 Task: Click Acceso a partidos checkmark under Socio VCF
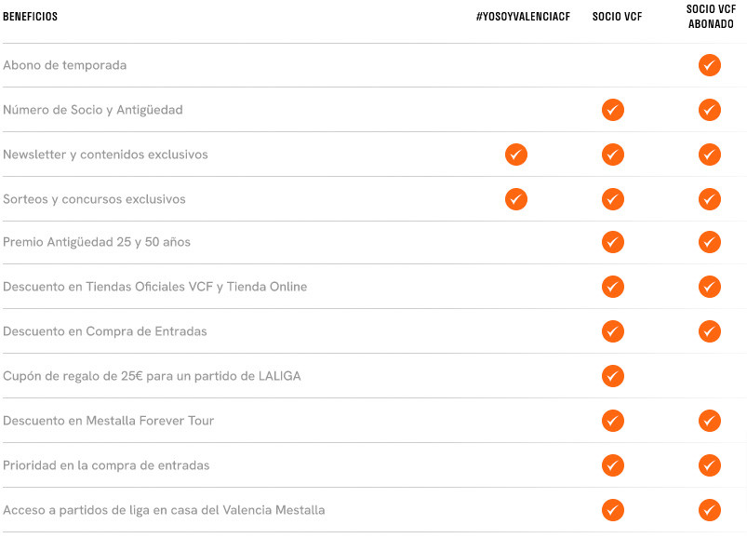tap(612, 510)
